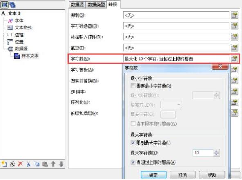Close the 字符数 popup dialog
The width and height of the screenshot is (242, 180).
click(x=220, y=66)
